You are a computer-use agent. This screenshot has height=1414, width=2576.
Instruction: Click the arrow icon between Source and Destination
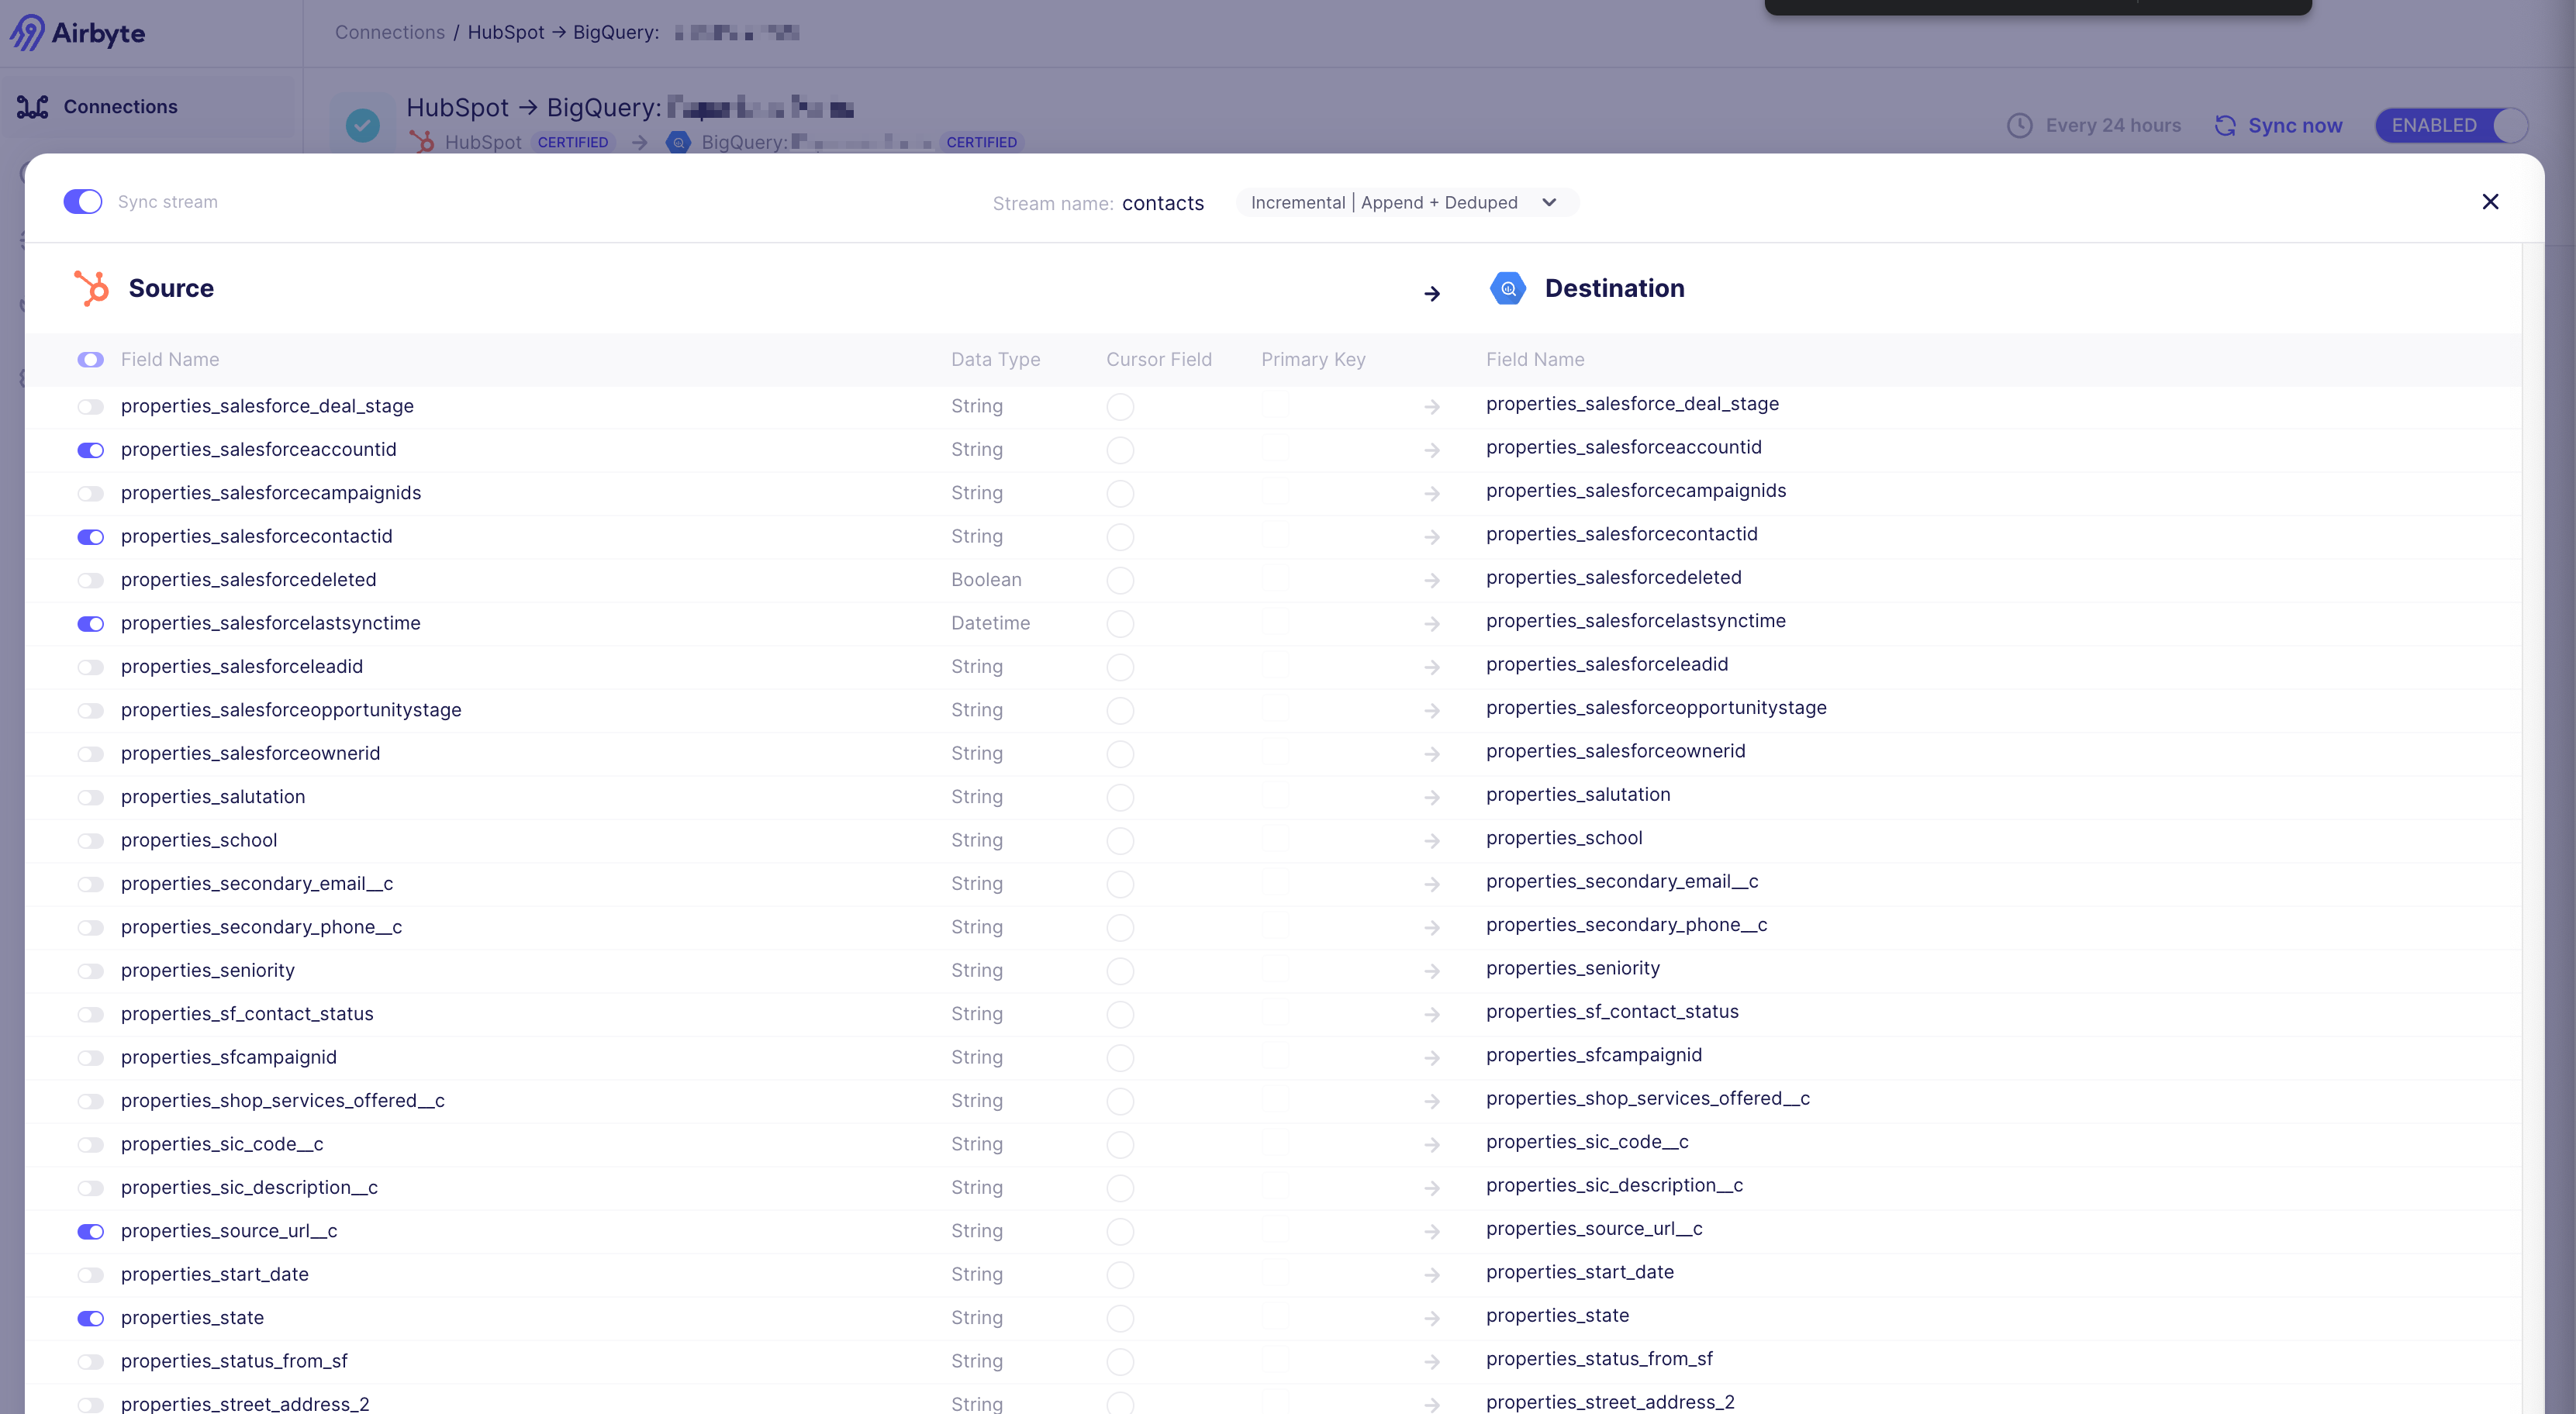pos(1432,293)
